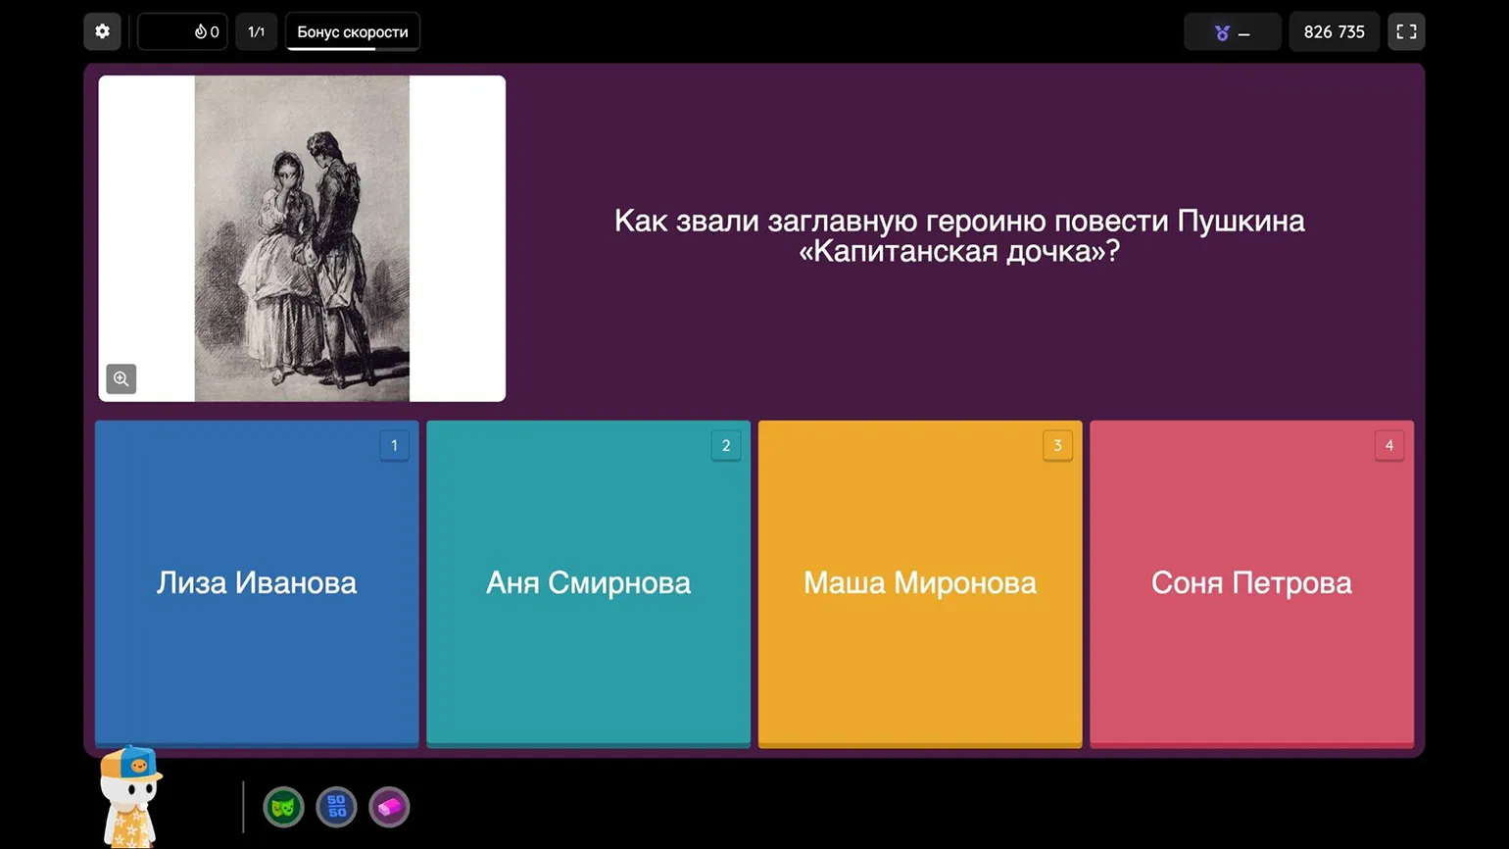Select answer "Соня Петрова"
Viewport: 1509px width, 849px height.
(1251, 583)
